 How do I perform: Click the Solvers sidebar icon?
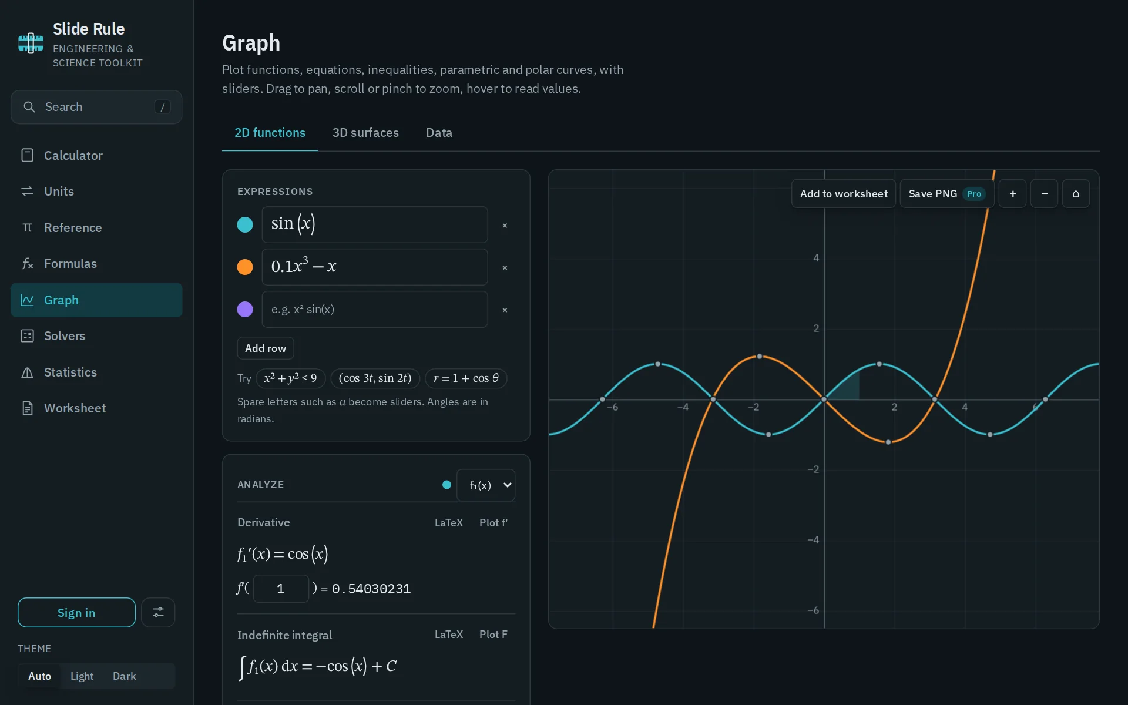(27, 336)
